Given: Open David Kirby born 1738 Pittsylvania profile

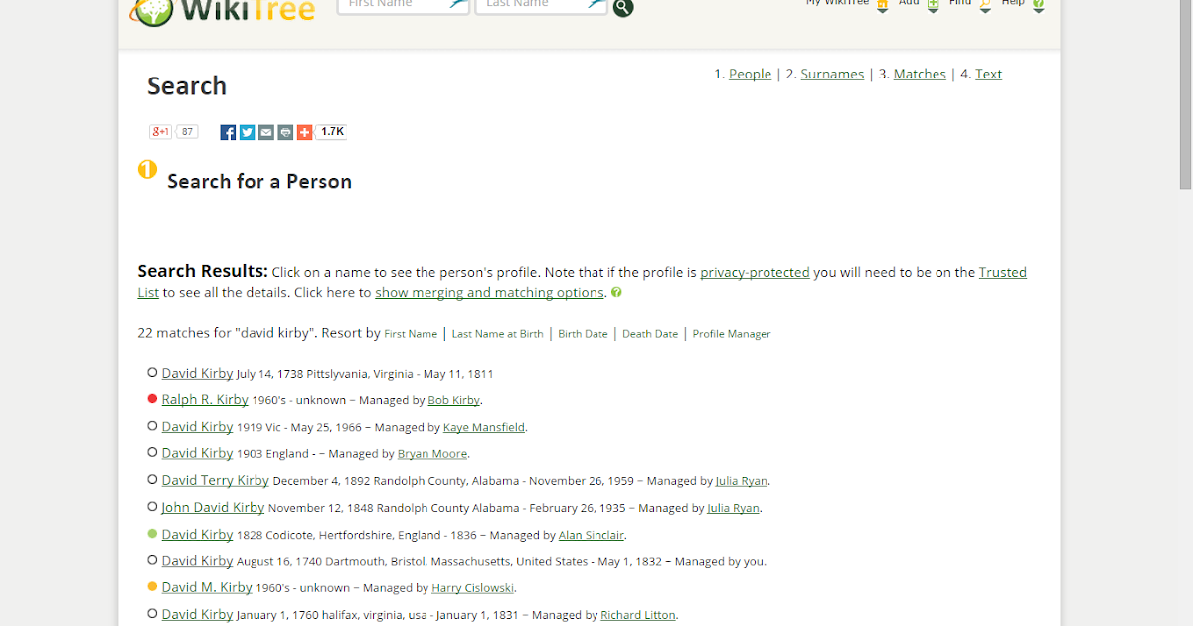Looking at the screenshot, I should click(x=197, y=373).
